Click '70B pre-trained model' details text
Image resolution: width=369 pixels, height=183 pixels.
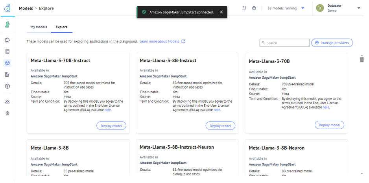click(x=298, y=84)
